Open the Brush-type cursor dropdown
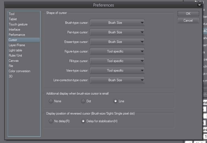 tap(117, 23)
